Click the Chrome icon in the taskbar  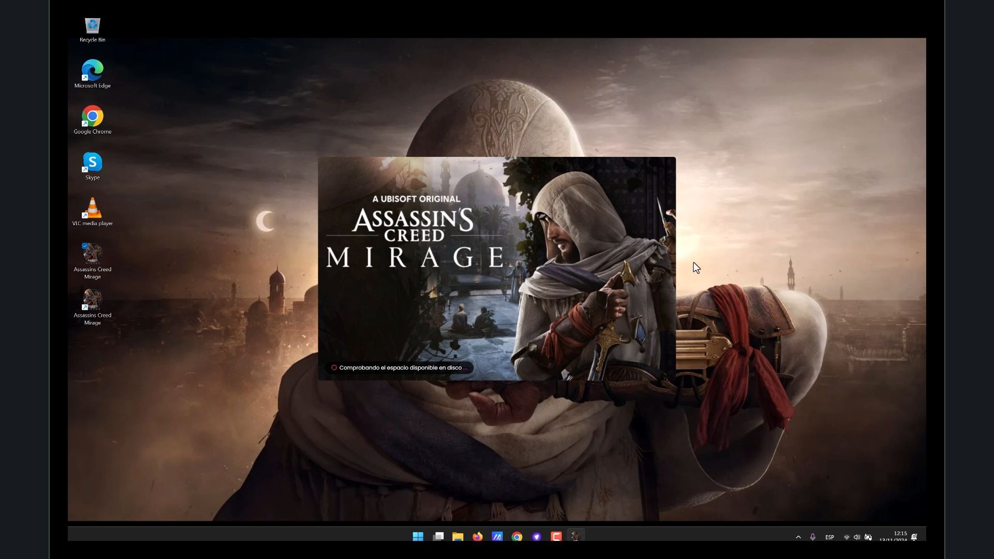coord(517,537)
